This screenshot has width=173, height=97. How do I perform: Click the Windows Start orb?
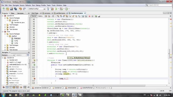[3, 95]
